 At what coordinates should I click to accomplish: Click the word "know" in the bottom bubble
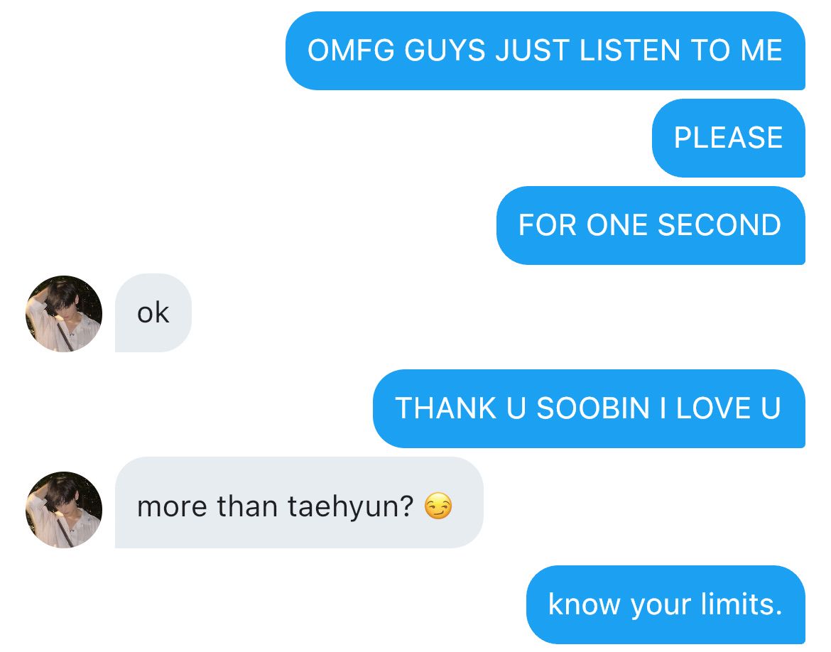pyautogui.click(x=584, y=604)
